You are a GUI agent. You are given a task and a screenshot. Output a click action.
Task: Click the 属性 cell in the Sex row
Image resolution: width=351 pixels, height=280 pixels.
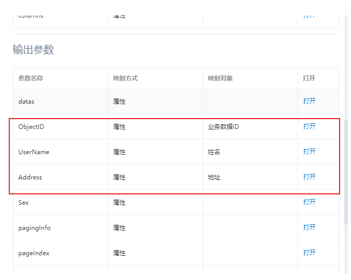(x=120, y=203)
